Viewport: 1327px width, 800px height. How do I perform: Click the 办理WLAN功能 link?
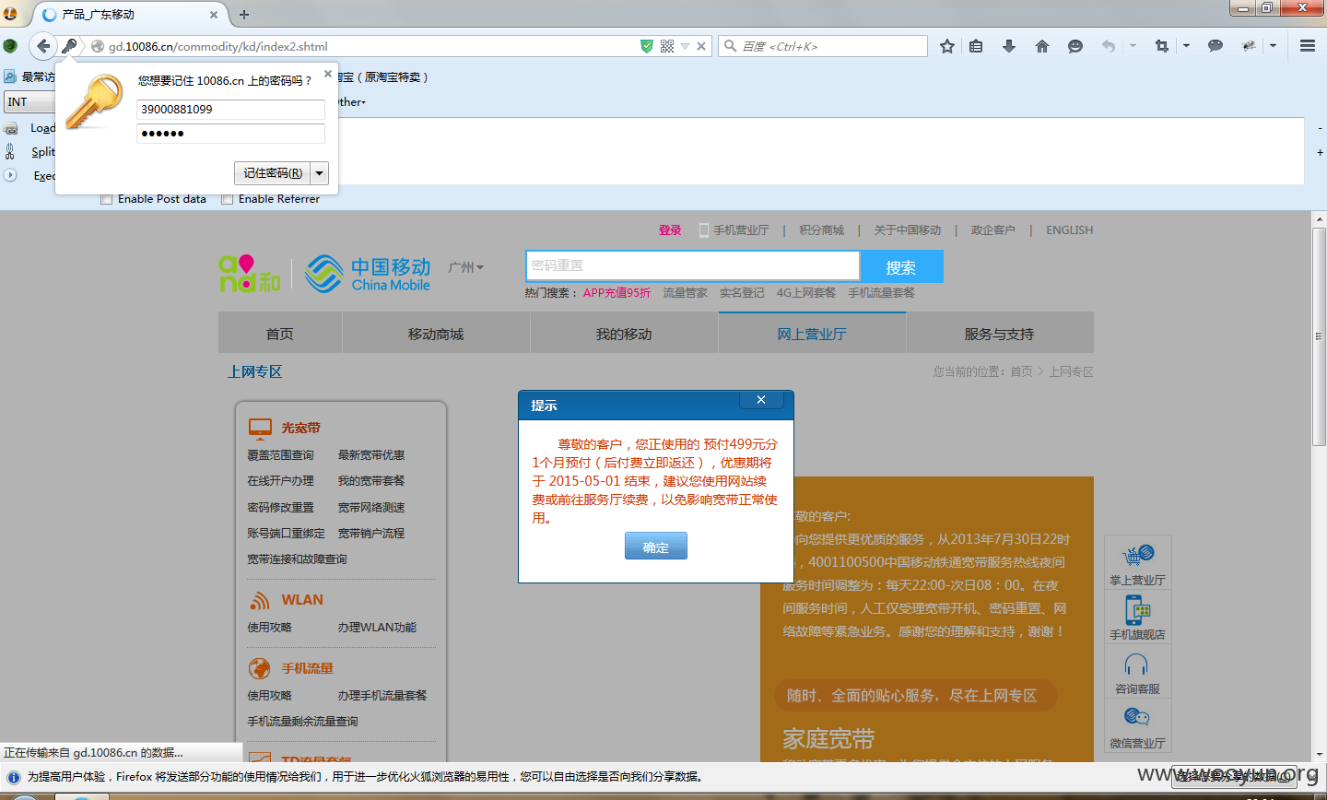pyautogui.click(x=377, y=628)
